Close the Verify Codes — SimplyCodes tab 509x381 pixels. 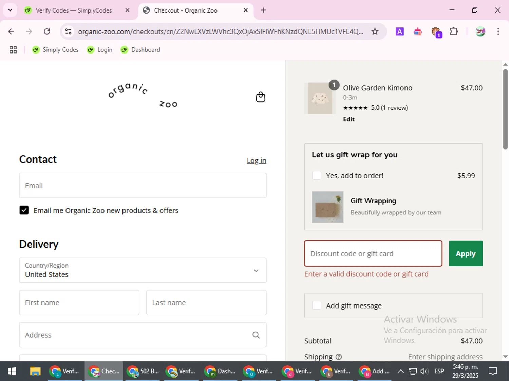click(127, 10)
